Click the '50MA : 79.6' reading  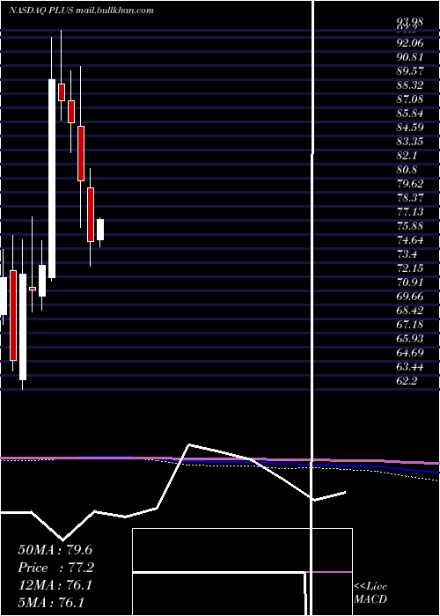click(x=55, y=550)
